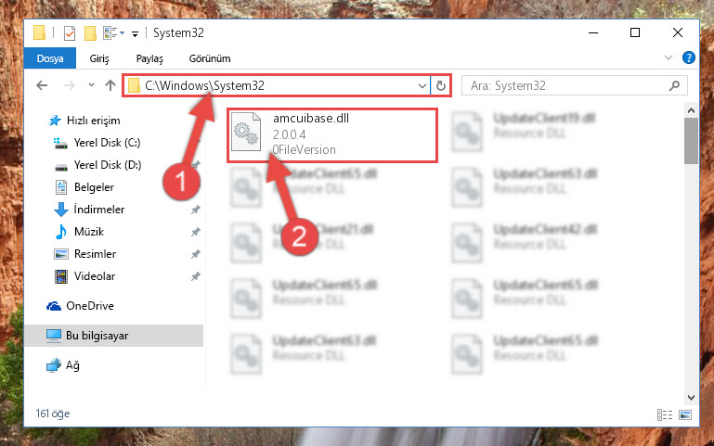Expand the address bar history dropdown
This screenshot has width=714, height=446.
tap(422, 85)
